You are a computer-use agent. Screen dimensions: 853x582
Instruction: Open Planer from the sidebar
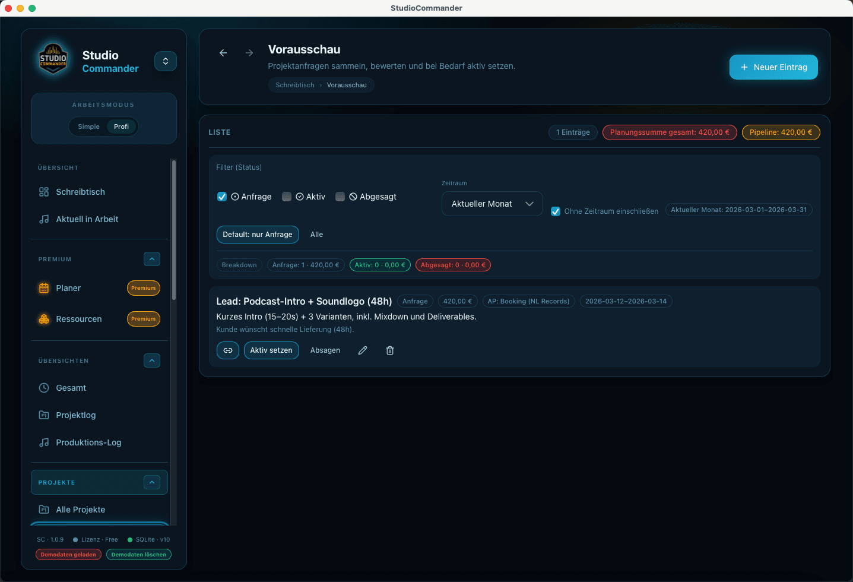[68, 288]
